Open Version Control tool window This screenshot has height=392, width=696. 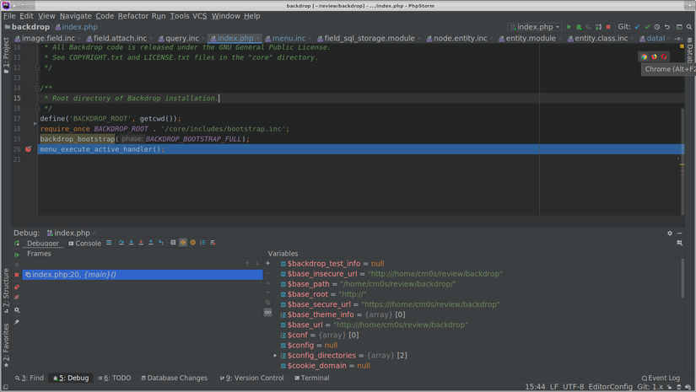(252, 379)
